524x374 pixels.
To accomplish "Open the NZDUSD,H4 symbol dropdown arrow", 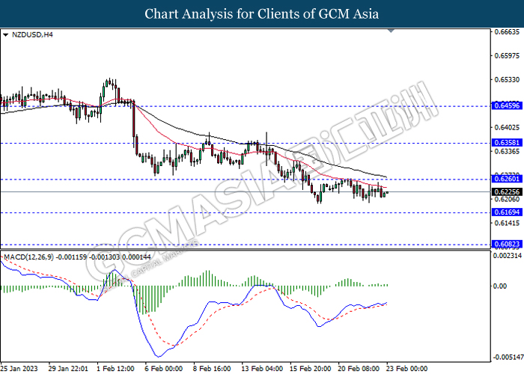I will click(5, 35).
